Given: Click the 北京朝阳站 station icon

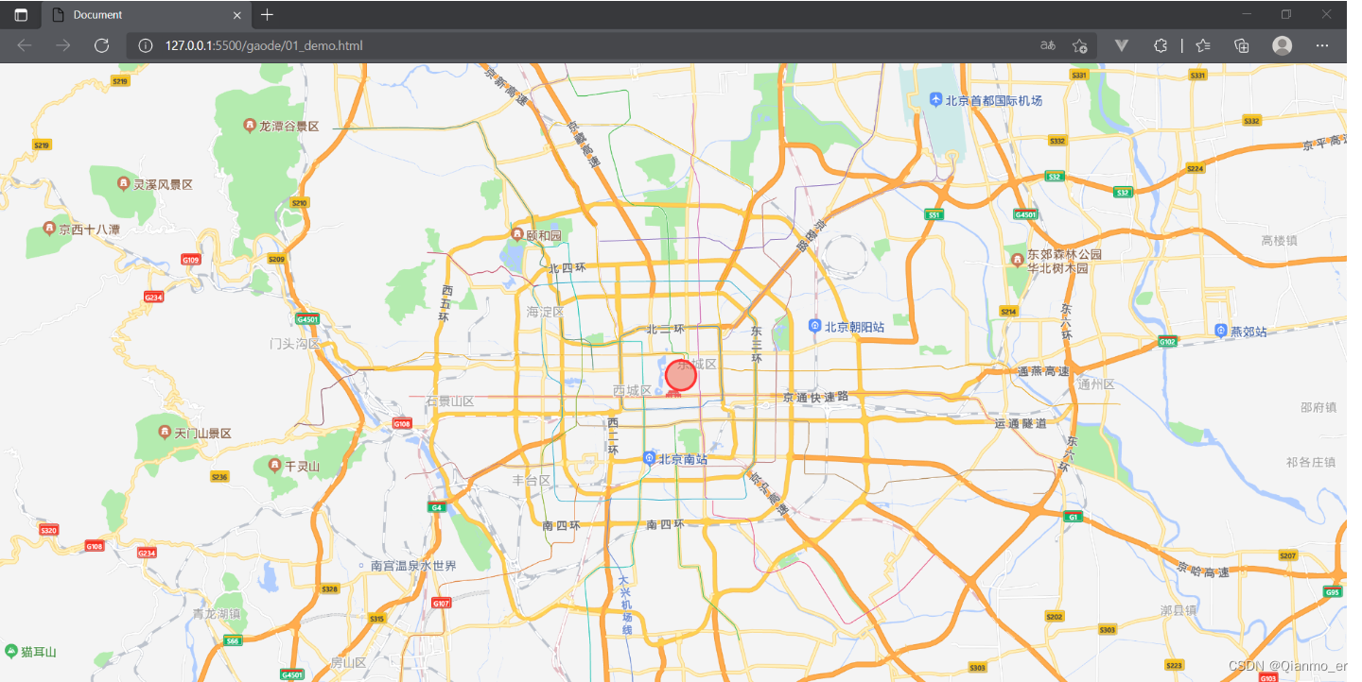Looking at the screenshot, I should (x=814, y=326).
